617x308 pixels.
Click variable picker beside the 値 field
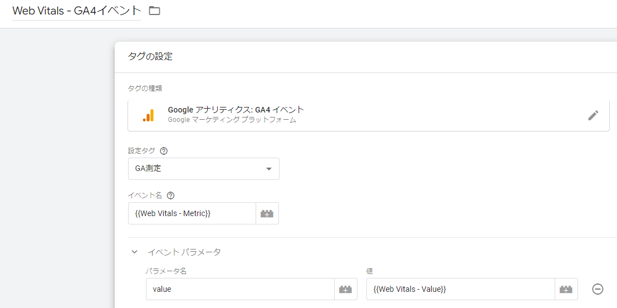(x=566, y=289)
